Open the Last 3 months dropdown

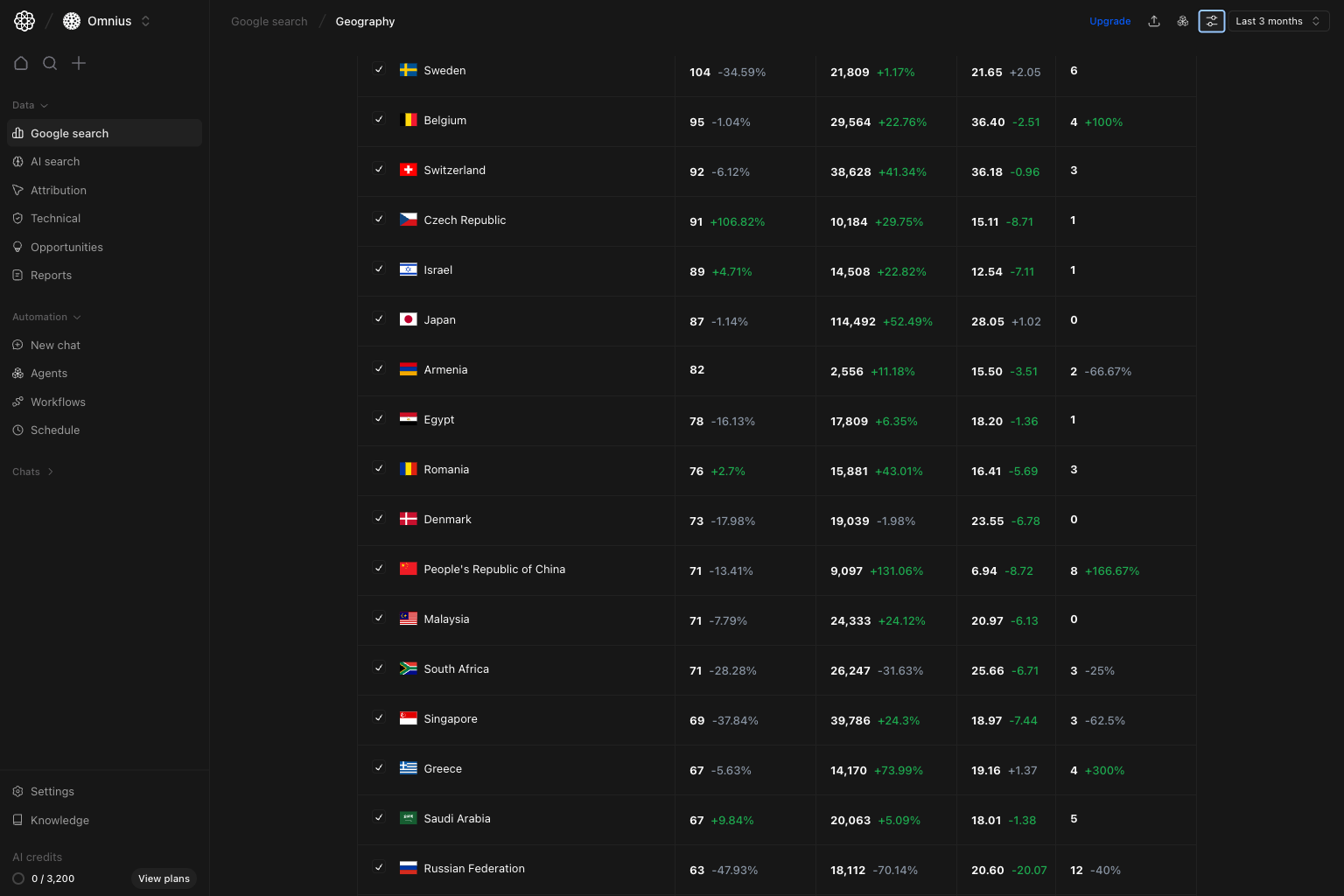pyautogui.click(x=1277, y=20)
